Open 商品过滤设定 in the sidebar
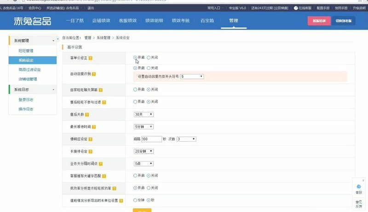368x212 pixels. click(29, 70)
